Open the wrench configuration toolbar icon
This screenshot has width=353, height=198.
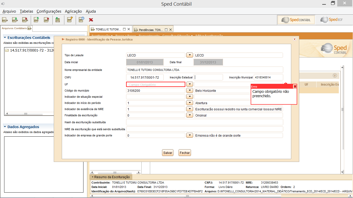[70, 20]
